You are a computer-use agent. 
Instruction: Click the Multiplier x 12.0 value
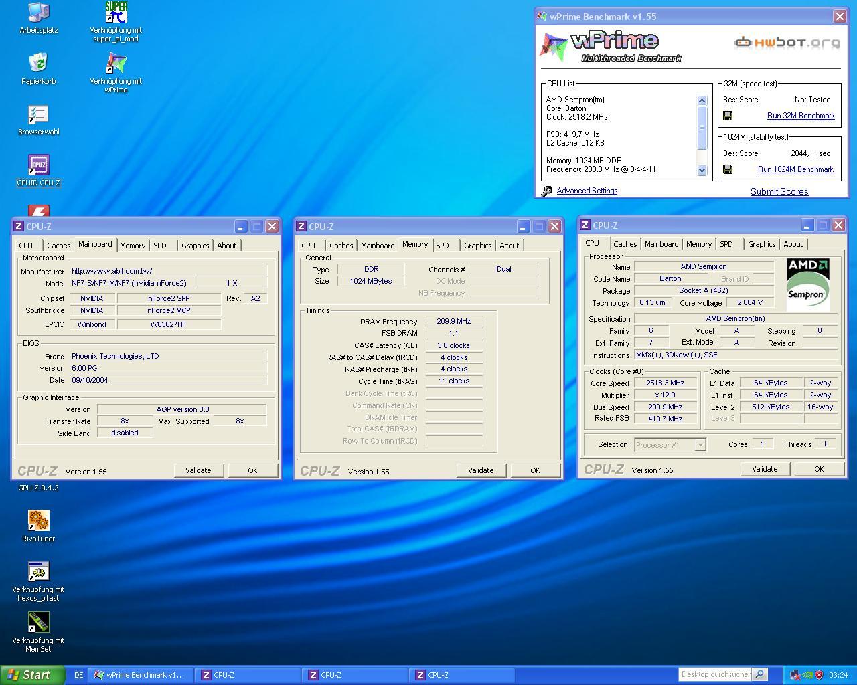(x=666, y=395)
